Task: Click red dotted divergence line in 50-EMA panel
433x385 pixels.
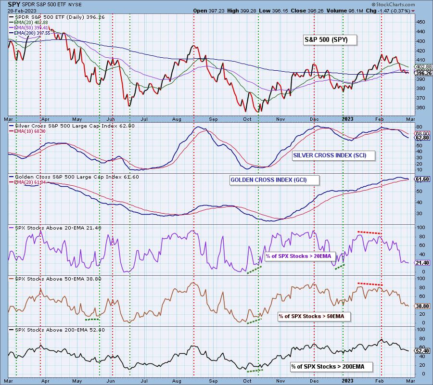Action: coord(370,284)
